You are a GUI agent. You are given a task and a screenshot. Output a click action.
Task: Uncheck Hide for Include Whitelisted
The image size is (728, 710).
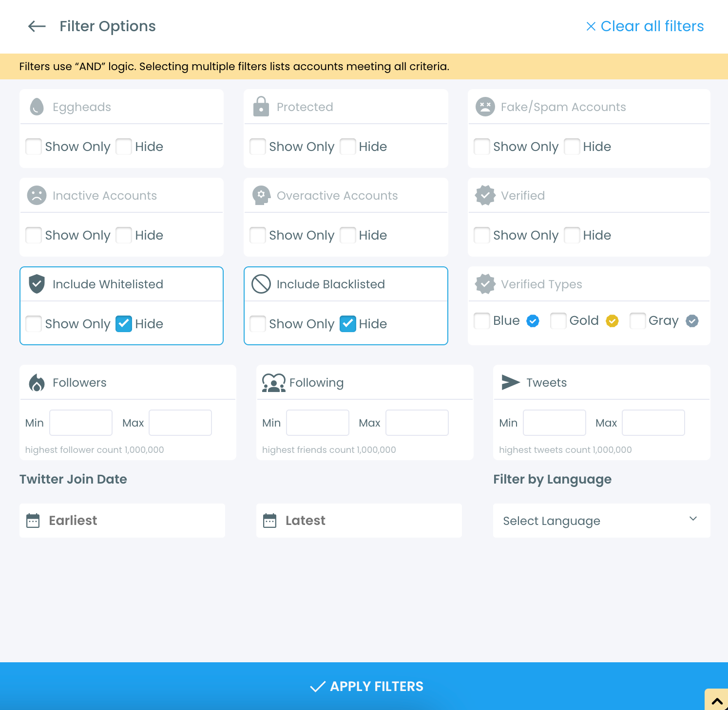(x=124, y=324)
